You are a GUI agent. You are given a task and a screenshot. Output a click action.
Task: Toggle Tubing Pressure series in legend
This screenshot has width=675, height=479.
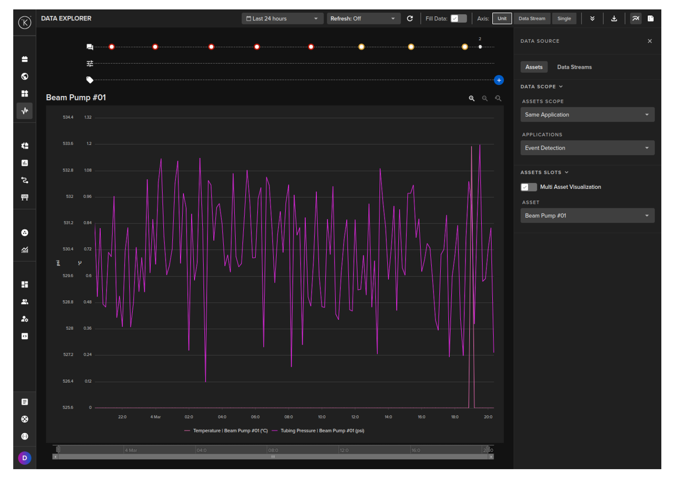click(x=322, y=431)
